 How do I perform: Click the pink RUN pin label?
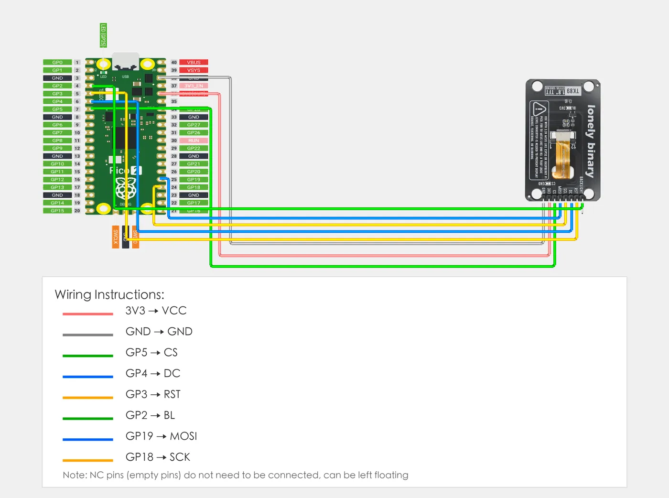pyautogui.click(x=194, y=141)
